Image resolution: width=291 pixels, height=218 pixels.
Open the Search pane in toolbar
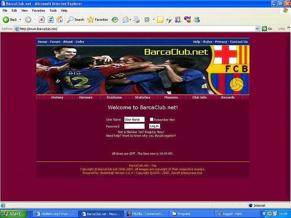tap(76, 20)
